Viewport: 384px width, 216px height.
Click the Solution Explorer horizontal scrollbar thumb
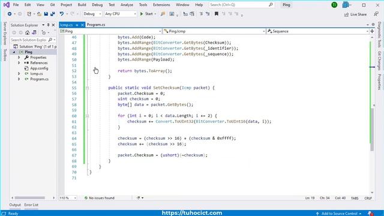(29, 198)
